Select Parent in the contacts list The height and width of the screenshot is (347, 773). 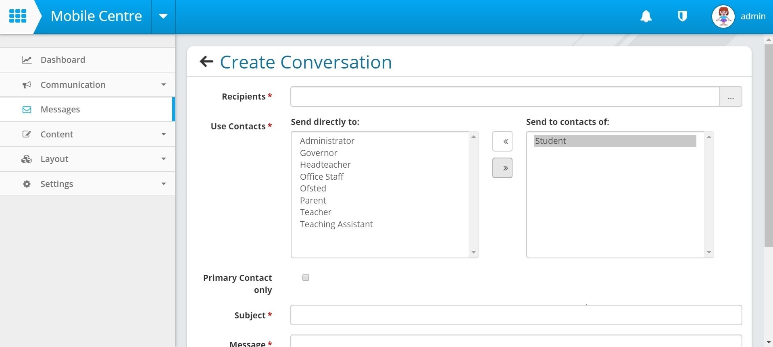[313, 201]
